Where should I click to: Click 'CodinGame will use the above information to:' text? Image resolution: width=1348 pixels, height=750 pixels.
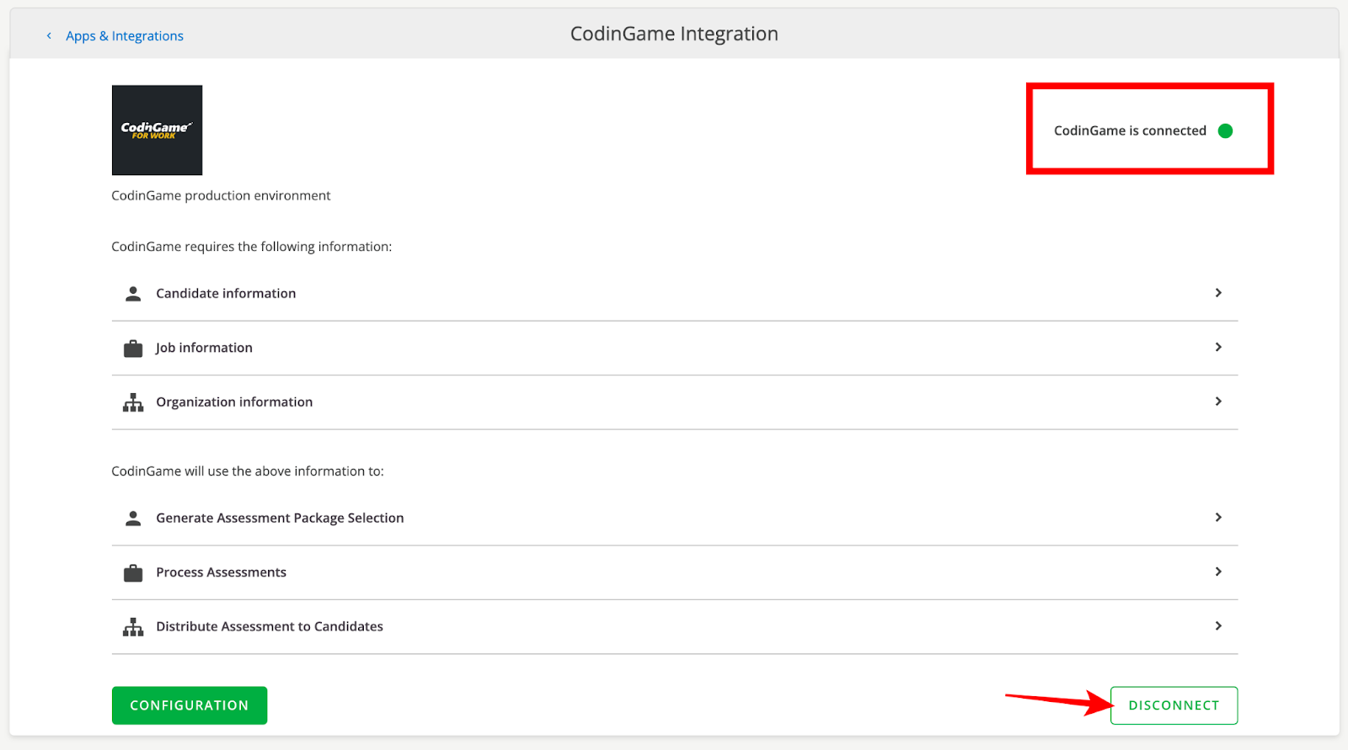[x=248, y=471]
